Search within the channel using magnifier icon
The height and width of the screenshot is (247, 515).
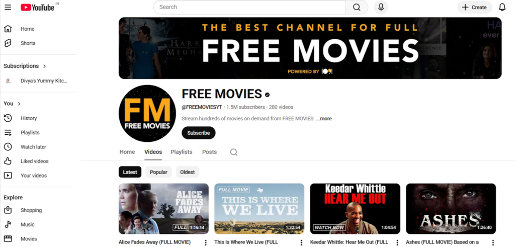(234, 152)
